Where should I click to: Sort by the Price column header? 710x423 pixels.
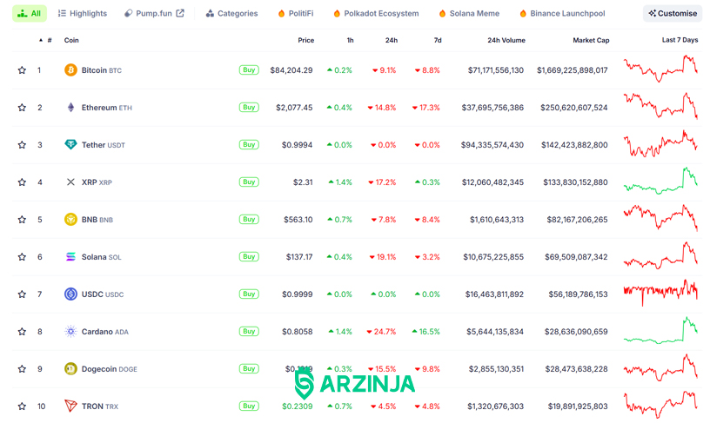[x=305, y=40]
